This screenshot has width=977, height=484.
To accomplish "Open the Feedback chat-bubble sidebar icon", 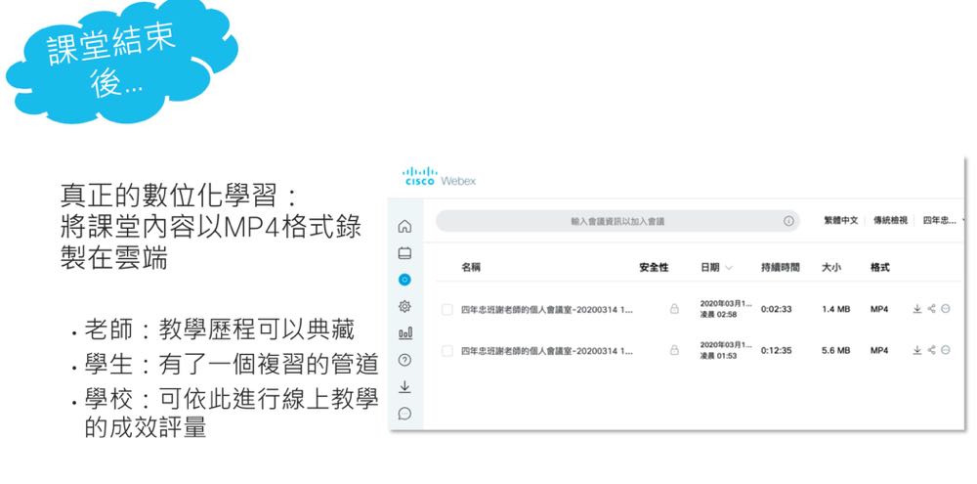I will [x=404, y=414].
